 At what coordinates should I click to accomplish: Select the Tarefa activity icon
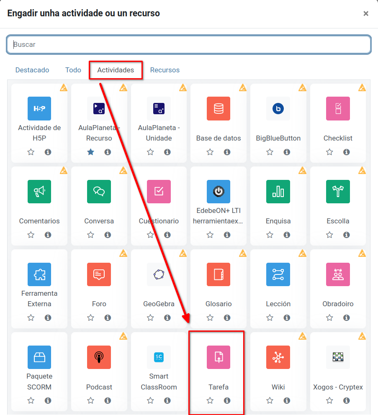tap(218, 357)
